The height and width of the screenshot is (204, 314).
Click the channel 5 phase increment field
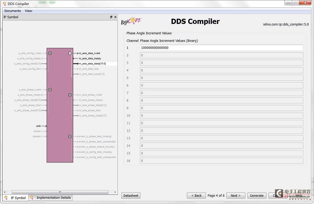(x=221, y=78)
